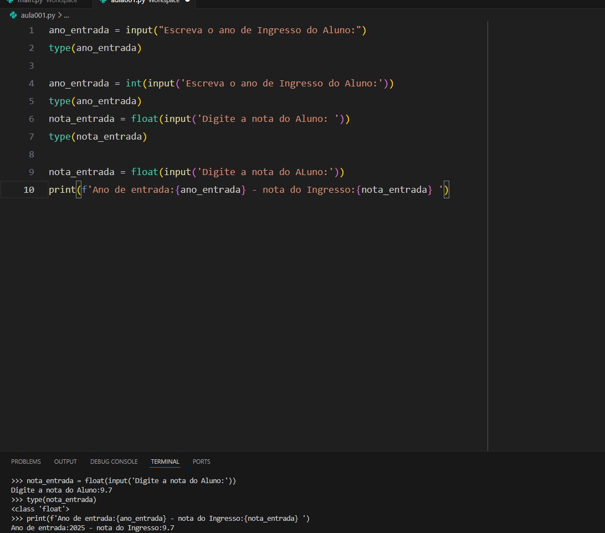Image resolution: width=605 pixels, height=533 pixels.
Task: Click line number 2 in the gutter
Action: 32,48
